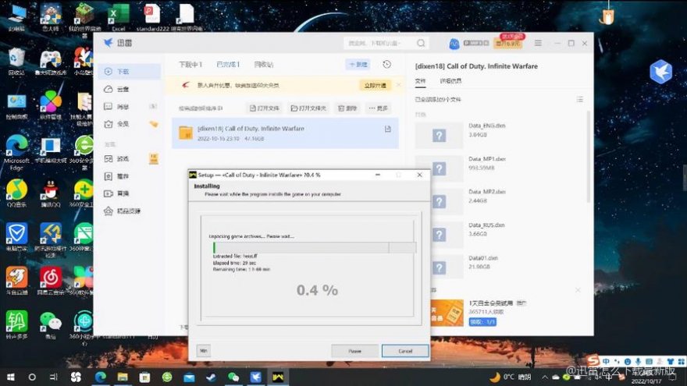Screen dimensions: 687x386
Task: Open the chat-bubble item in Xunlei sidebar
Action: pos(130,106)
